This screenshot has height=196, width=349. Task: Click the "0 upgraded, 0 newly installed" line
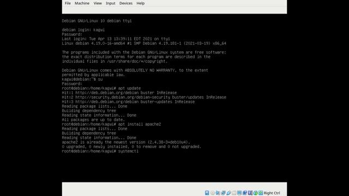(x=131, y=146)
